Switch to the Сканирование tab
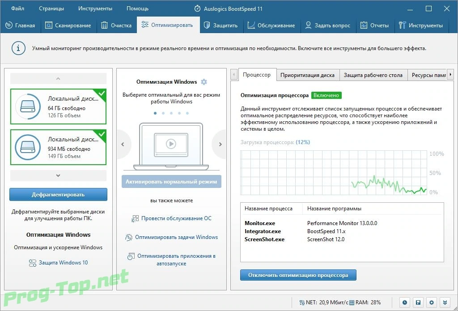Viewport: 458px width, 311px height. click(68, 26)
